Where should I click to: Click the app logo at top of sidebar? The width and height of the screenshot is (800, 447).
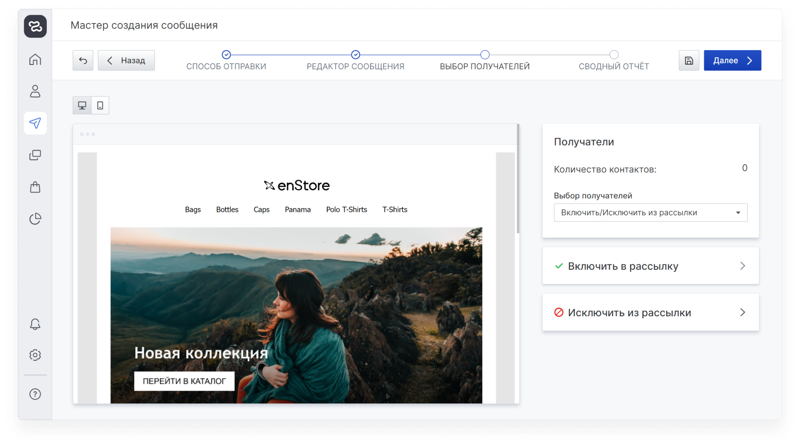tap(35, 26)
